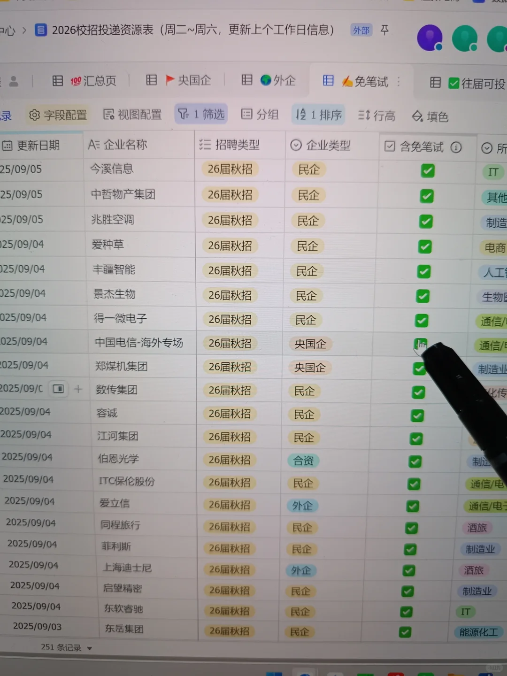Viewport: 507px width, 676px height.
Task: Click the 外企 tag in 爱立信 row
Action: [302, 506]
